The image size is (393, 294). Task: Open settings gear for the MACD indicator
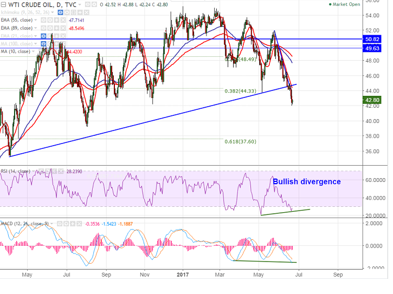coord(66,224)
